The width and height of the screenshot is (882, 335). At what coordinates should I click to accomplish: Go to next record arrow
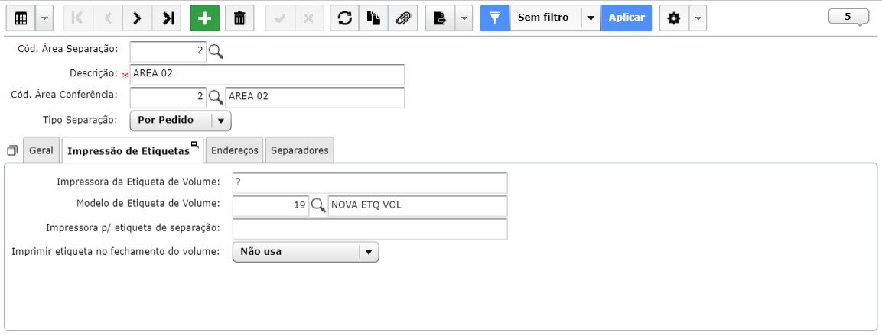click(x=137, y=18)
